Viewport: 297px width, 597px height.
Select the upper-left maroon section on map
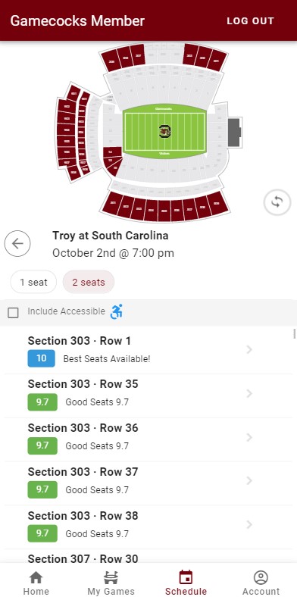tap(111, 60)
